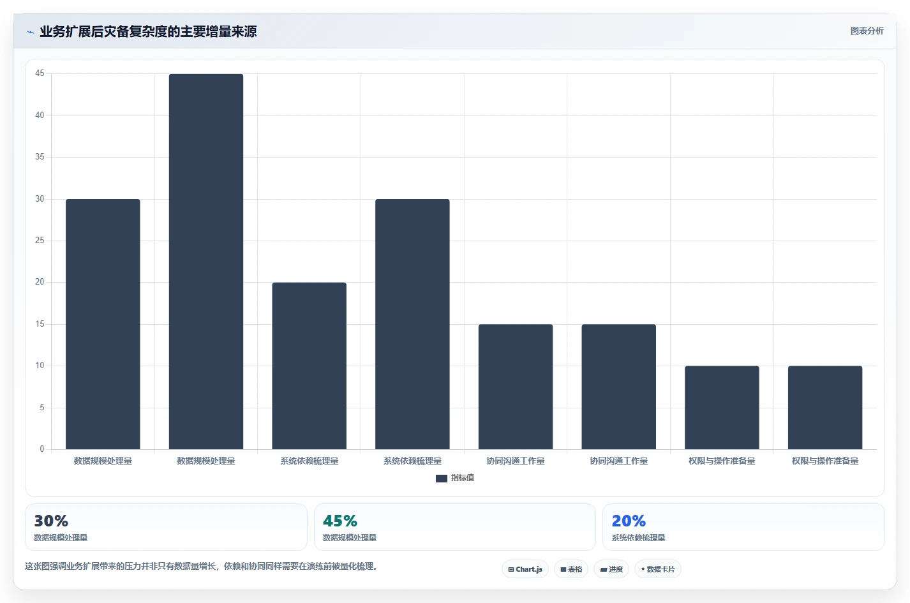The height and width of the screenshot is (603, 910).
Task: Click the 进度 chip
Action: click(611, 569)
